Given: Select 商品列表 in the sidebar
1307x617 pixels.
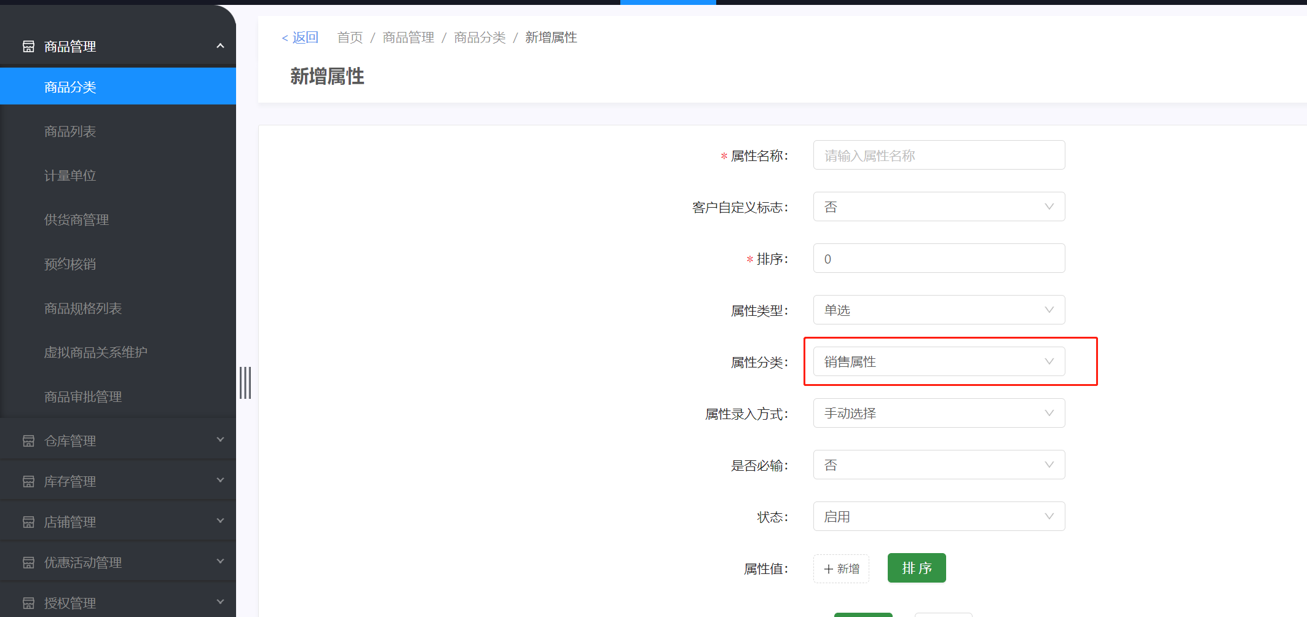Looking at the screenshot, I should coord(70,132).
